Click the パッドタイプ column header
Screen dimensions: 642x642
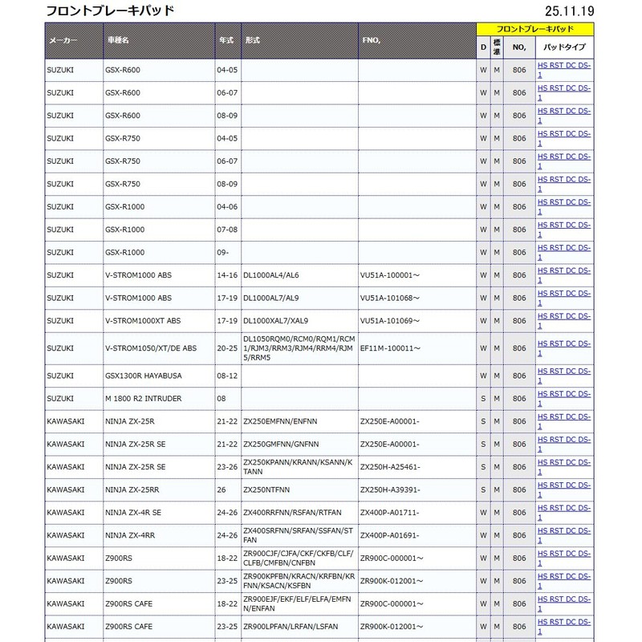tap(565, 47)
